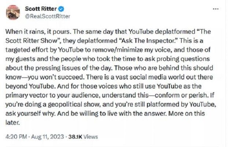Click the 38.1K Views count

point(83,137)
